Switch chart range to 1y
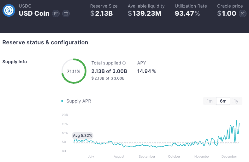249x162 pixels. point(236,101)
